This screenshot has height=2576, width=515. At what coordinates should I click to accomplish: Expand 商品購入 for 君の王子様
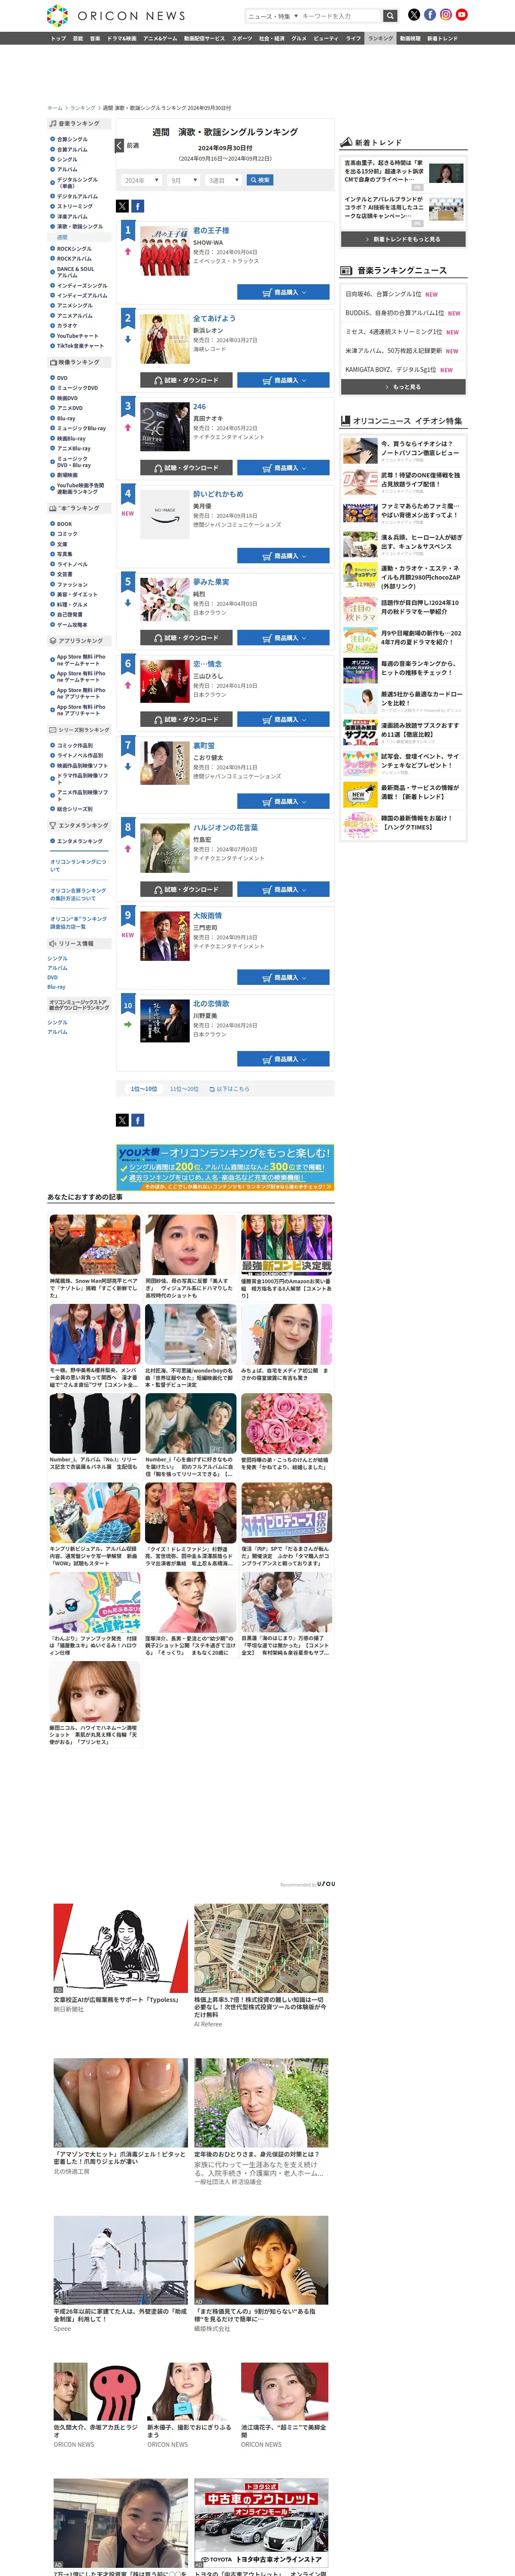(283, 292)
